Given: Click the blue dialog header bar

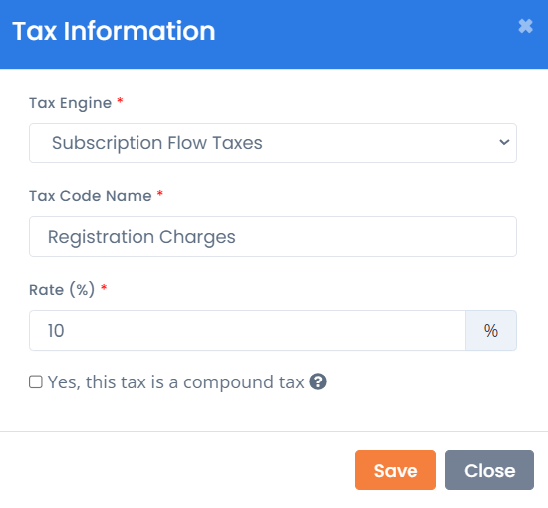Looking at the screenshot, I should click(x=274, y=34).
